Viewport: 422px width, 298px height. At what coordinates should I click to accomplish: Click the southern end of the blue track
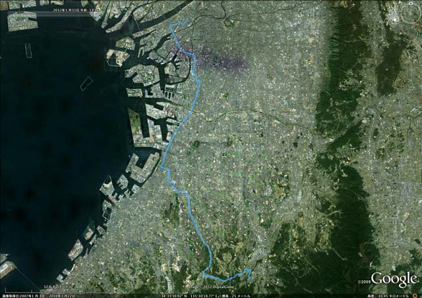coord(249,279)
